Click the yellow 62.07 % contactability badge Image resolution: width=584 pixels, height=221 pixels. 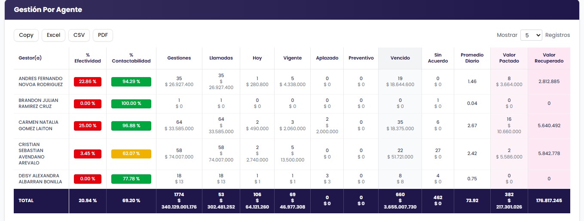131,154
